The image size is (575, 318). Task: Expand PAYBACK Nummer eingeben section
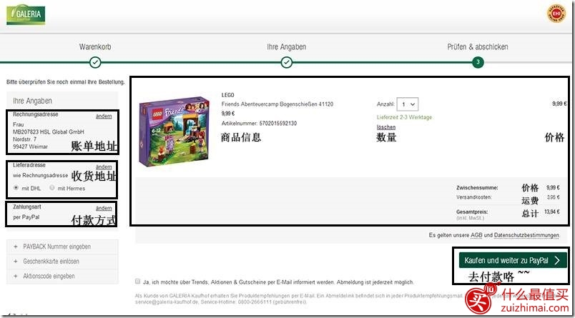click(62, 247)
